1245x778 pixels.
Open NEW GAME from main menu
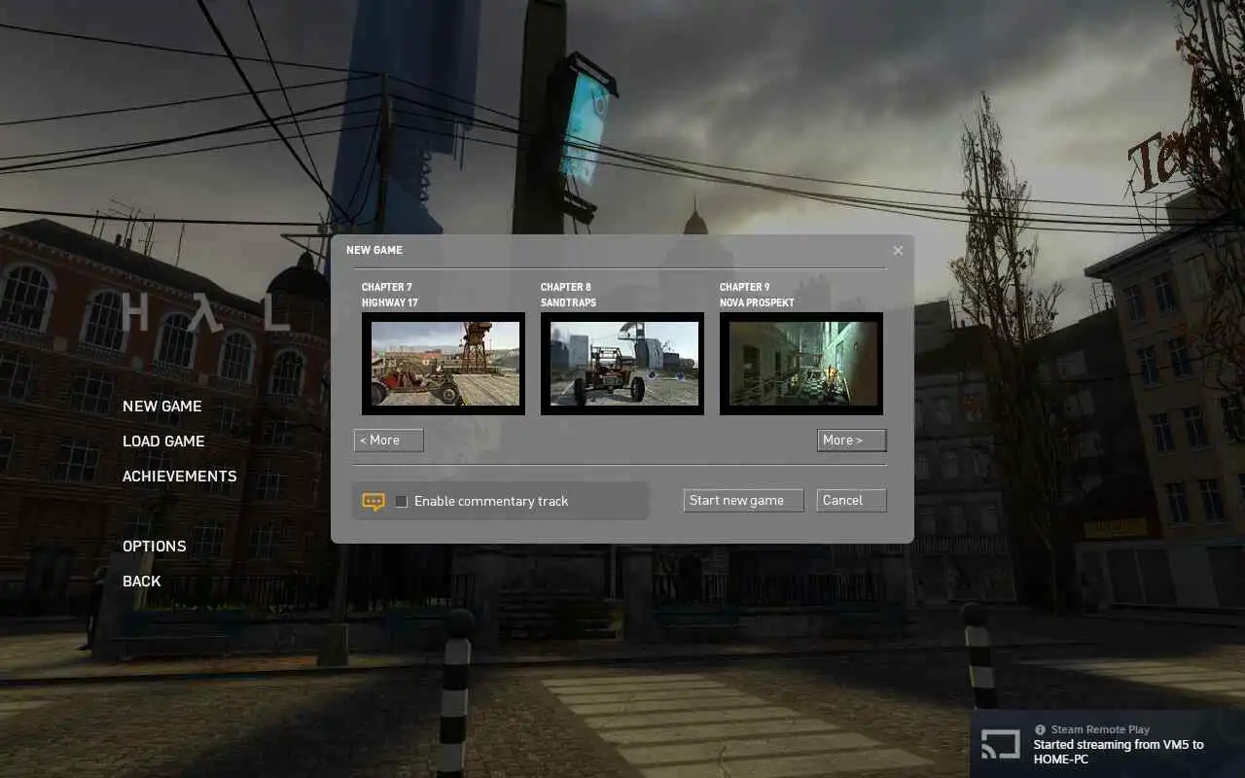pyautogui.click(x=162, y=407)
